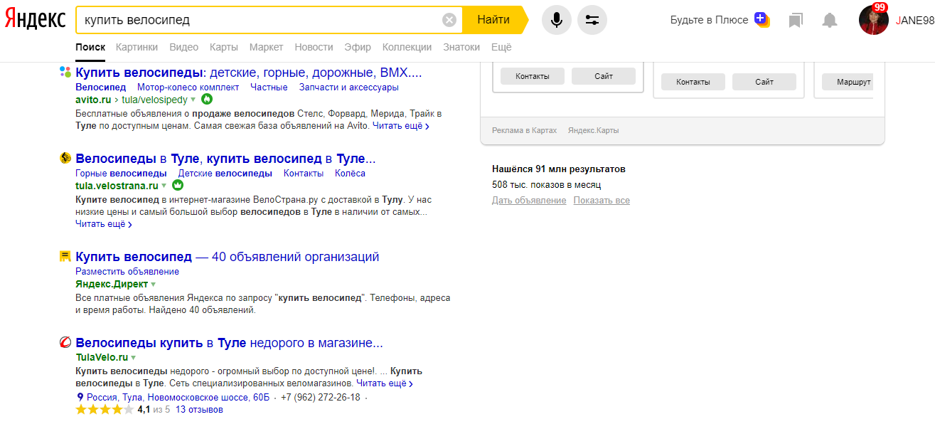The width and height of the screenshot is (935, 424).
Task: Click Показать все link
Action: click(602, 200)
